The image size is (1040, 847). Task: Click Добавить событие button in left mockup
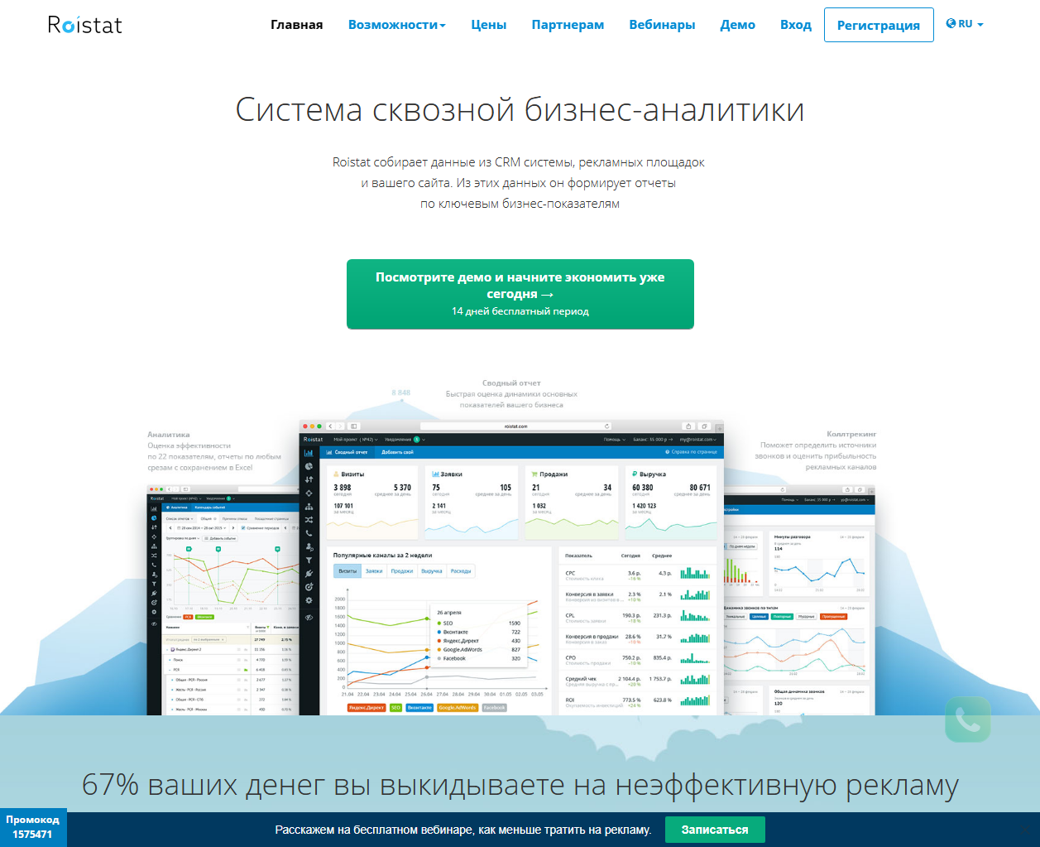coord(220,538)
